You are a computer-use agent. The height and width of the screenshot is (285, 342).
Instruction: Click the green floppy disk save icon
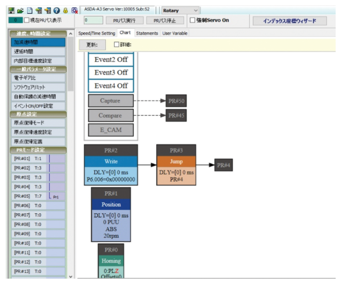click(12, 10)
